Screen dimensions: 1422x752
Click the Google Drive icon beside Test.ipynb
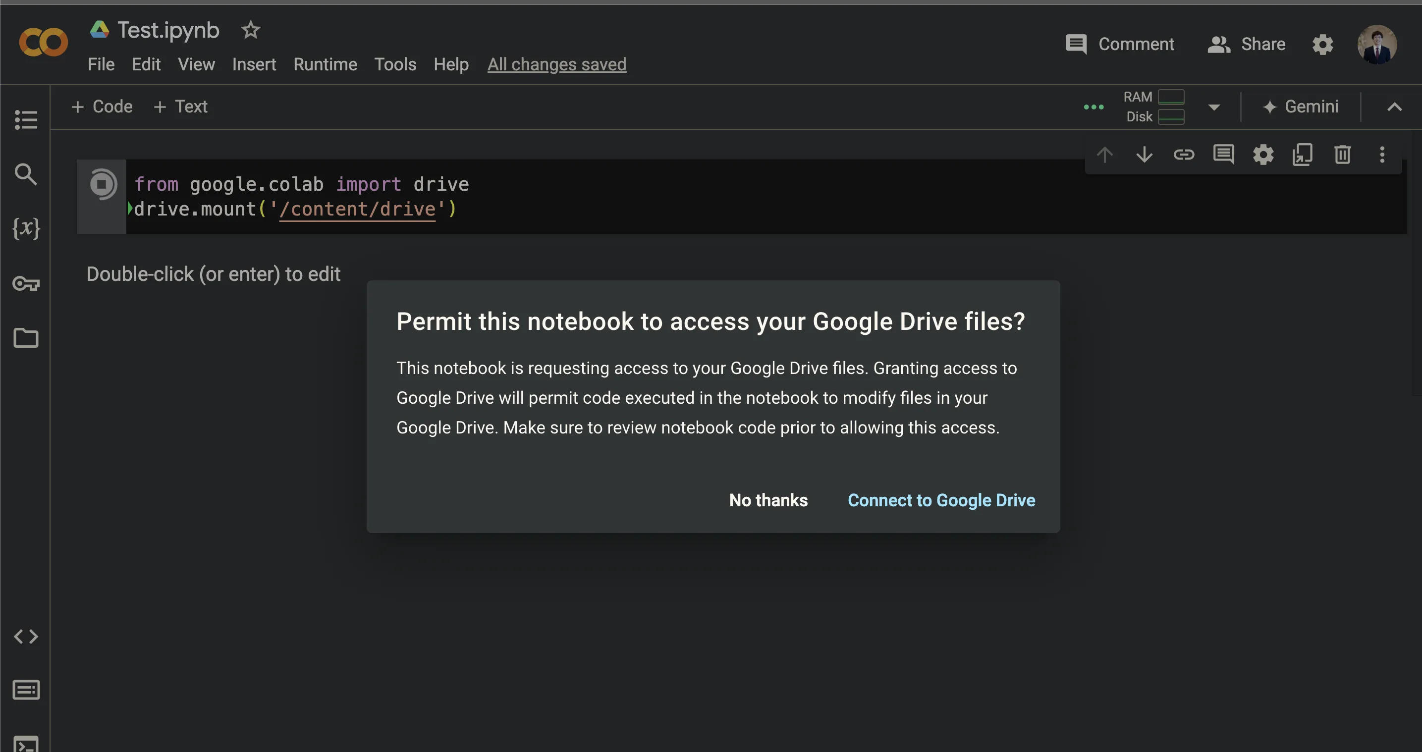point(100,29)
